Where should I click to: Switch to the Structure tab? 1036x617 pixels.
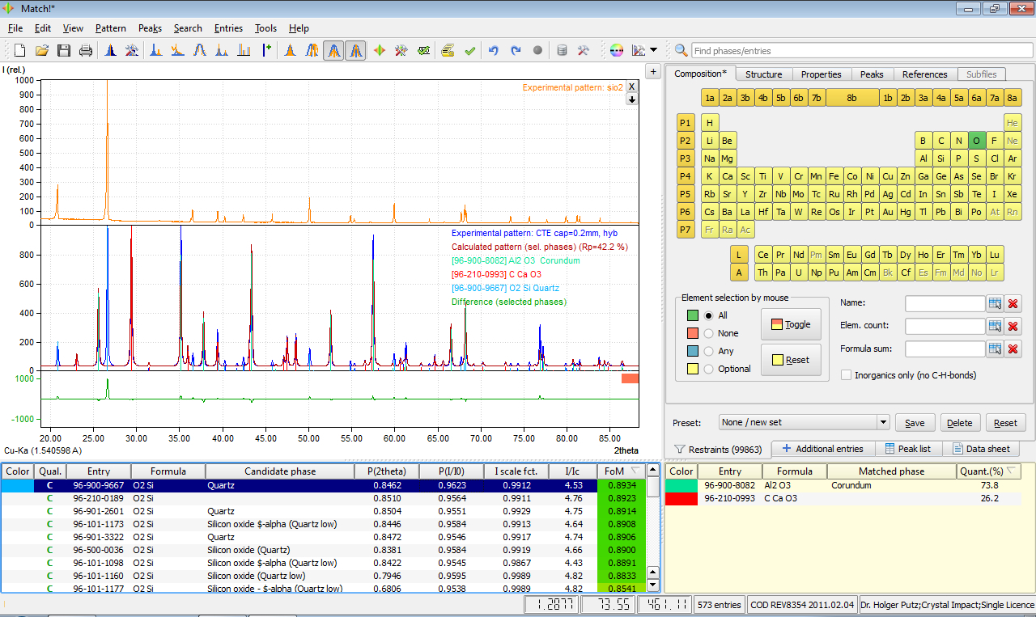tap(763, 74)
